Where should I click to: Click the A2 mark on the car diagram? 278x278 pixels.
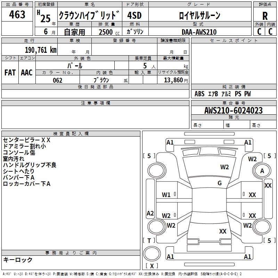(x=150, y=213)
